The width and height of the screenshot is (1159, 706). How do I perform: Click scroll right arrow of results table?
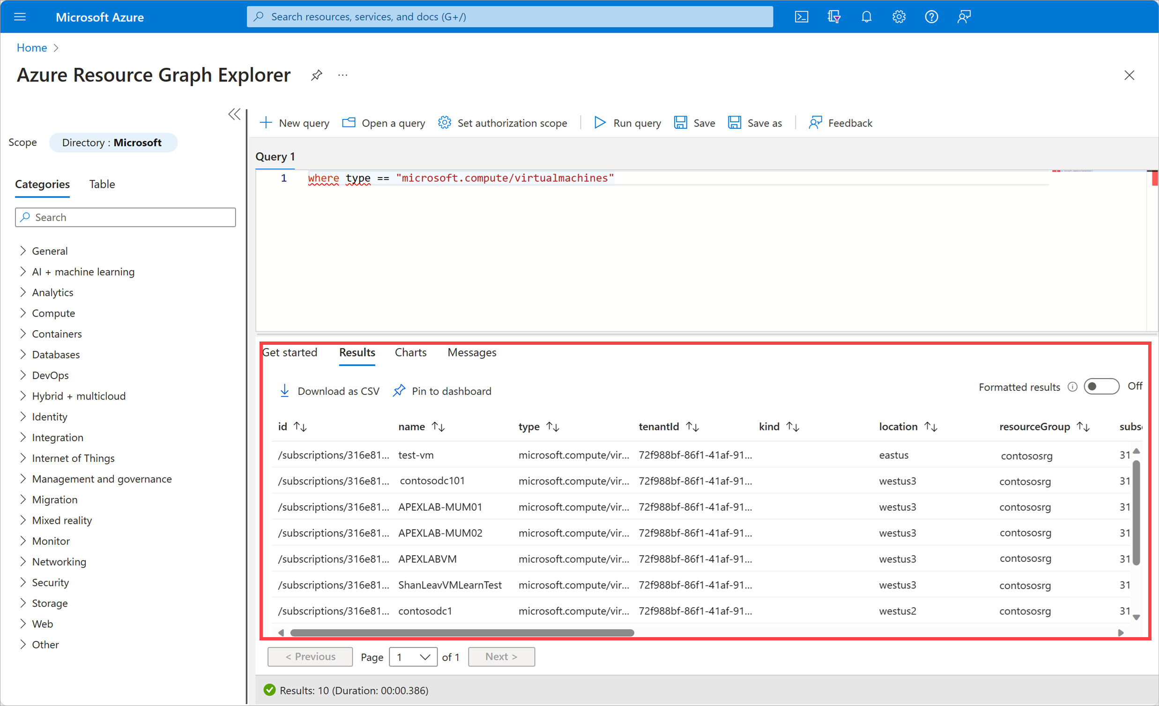click(x=1121, y=633)
